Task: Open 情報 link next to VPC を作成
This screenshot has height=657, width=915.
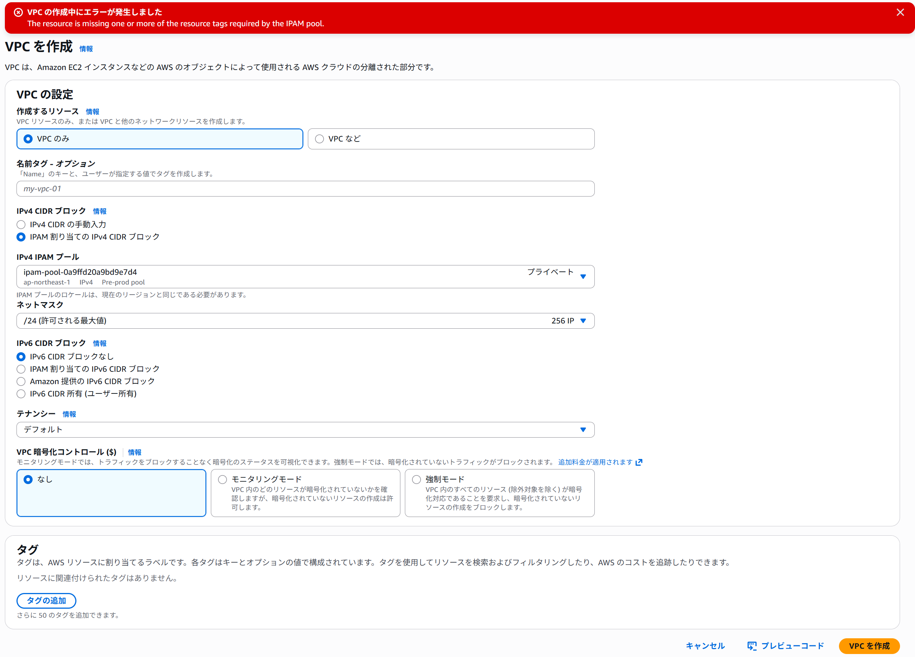Action: [x=86, y=49]
